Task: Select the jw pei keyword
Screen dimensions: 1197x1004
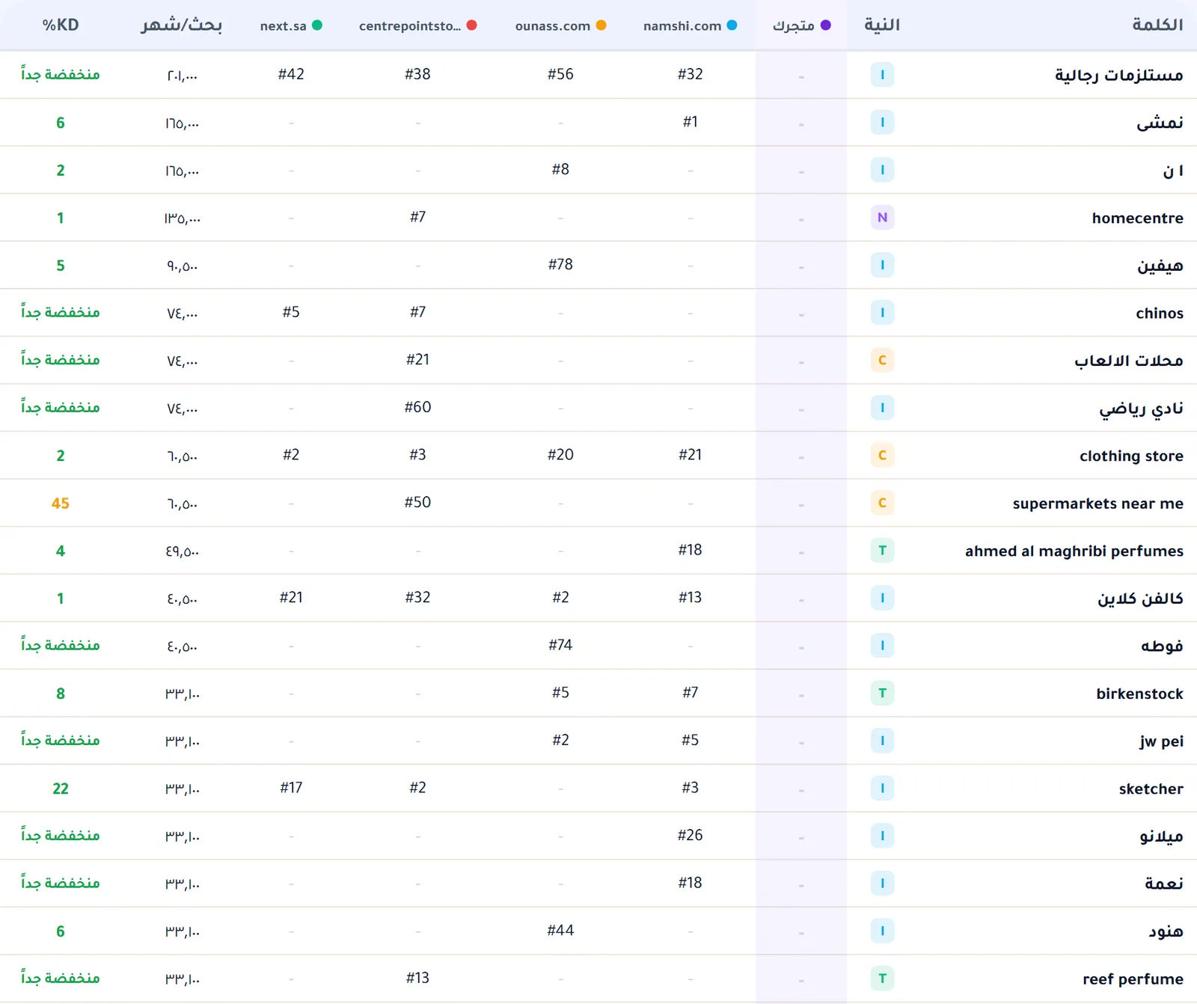Action: click(x=1162, y=741)
